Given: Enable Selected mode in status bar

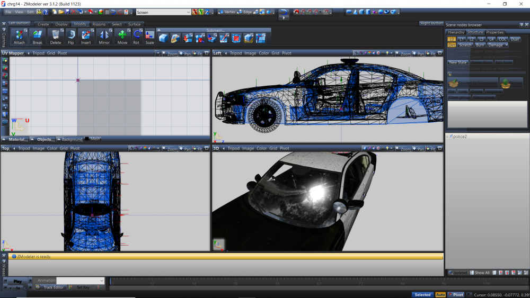Looking at the screenshot, I should 422,295.
